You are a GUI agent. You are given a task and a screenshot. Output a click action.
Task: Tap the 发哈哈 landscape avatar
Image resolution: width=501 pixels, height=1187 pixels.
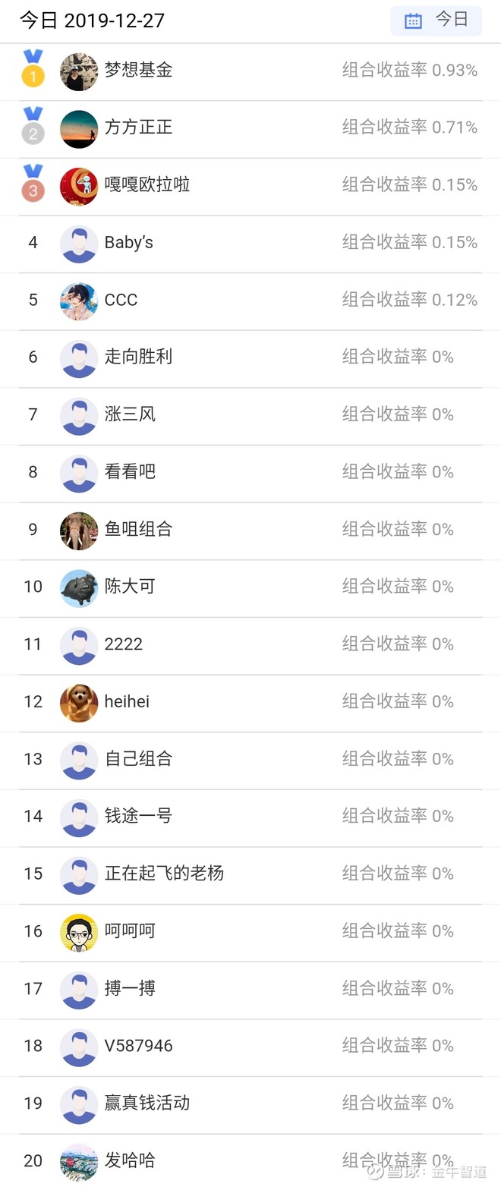79,1162
